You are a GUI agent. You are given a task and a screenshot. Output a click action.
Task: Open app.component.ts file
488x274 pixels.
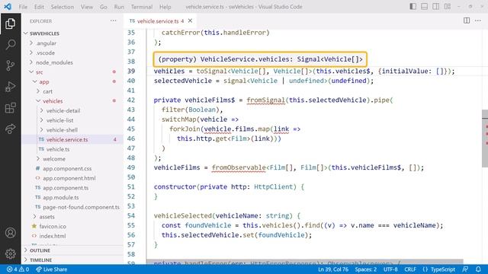point(72,187)
